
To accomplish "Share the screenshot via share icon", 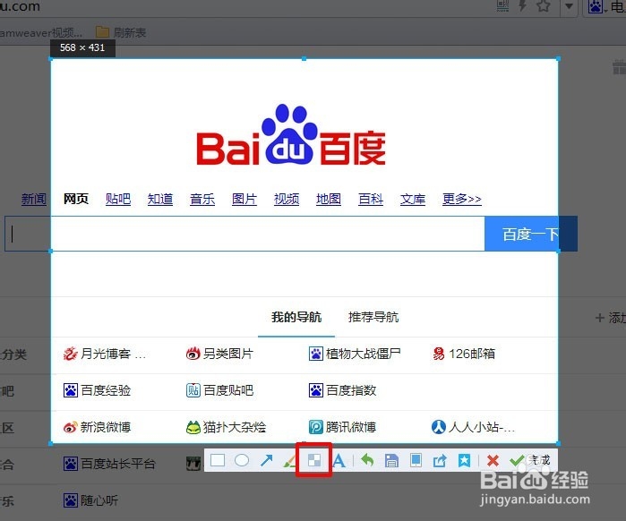I will coord(440,461).
